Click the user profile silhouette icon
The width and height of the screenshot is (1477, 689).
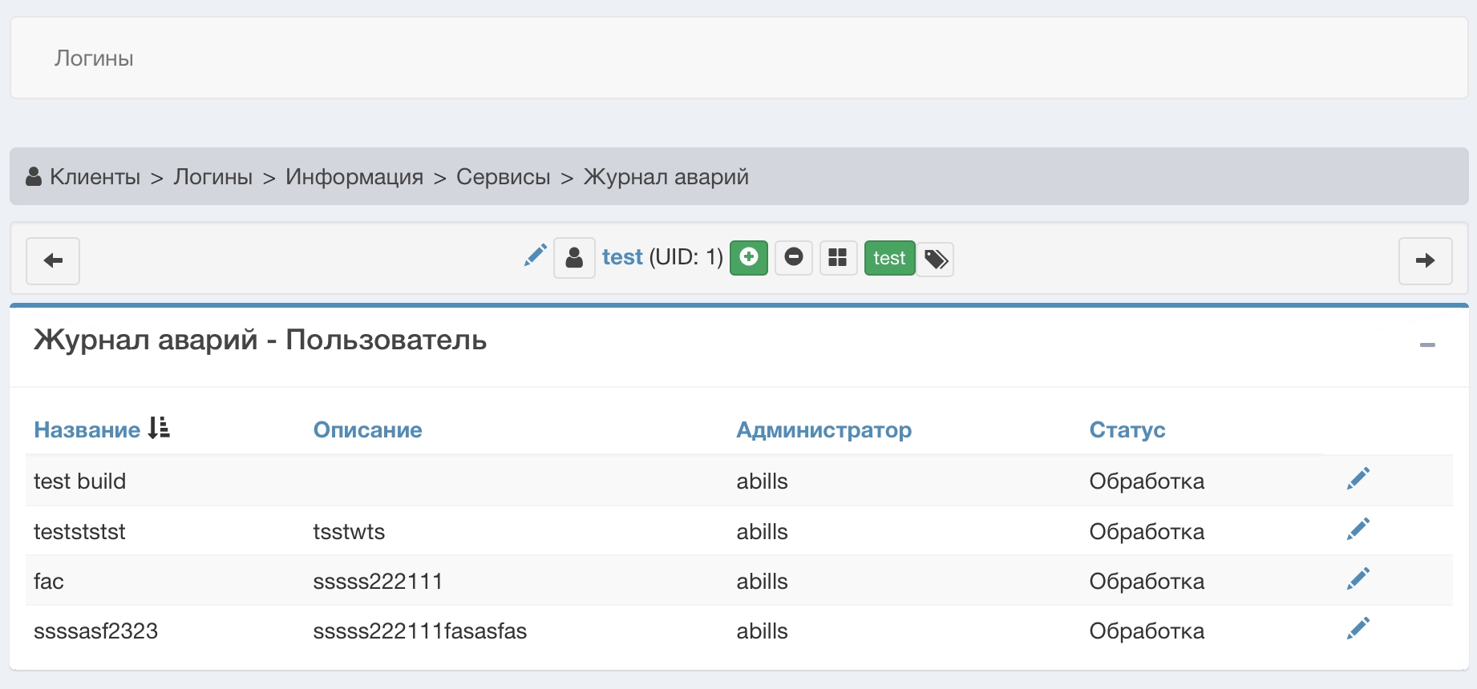pos(574,258)
